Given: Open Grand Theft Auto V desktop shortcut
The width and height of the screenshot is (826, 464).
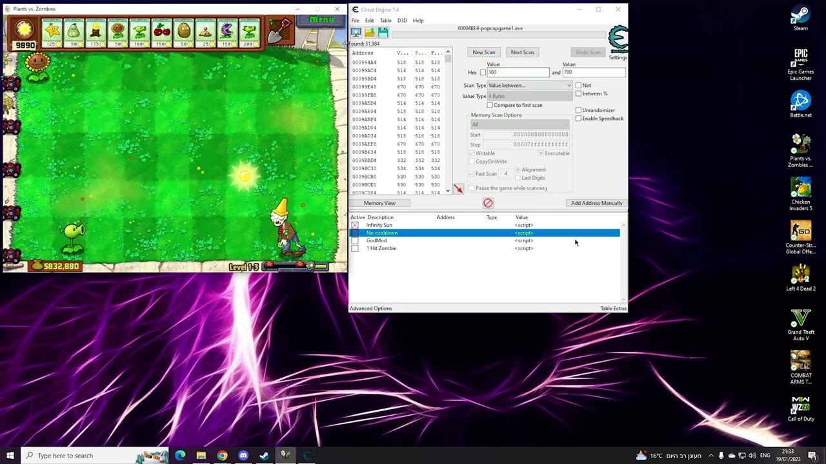Looking at the screenshot, I should click(x=800, y=325).
